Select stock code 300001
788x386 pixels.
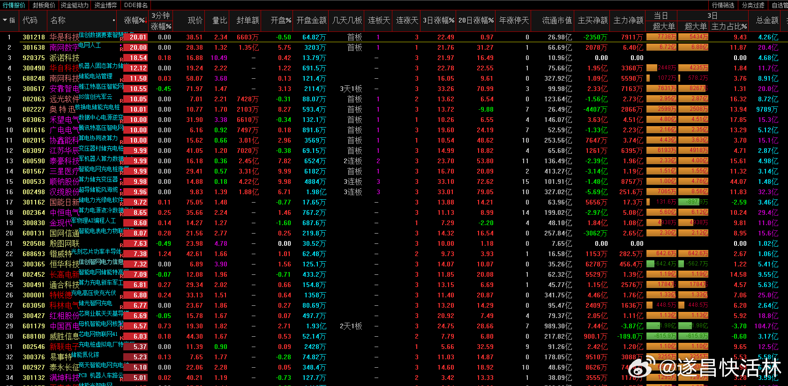[x=34, y=295]
